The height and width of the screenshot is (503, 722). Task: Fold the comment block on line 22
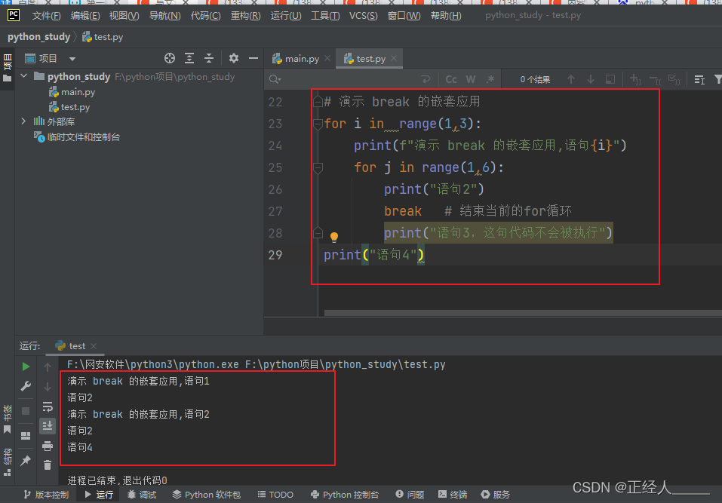pyautogui.click(x=318, y=101)
